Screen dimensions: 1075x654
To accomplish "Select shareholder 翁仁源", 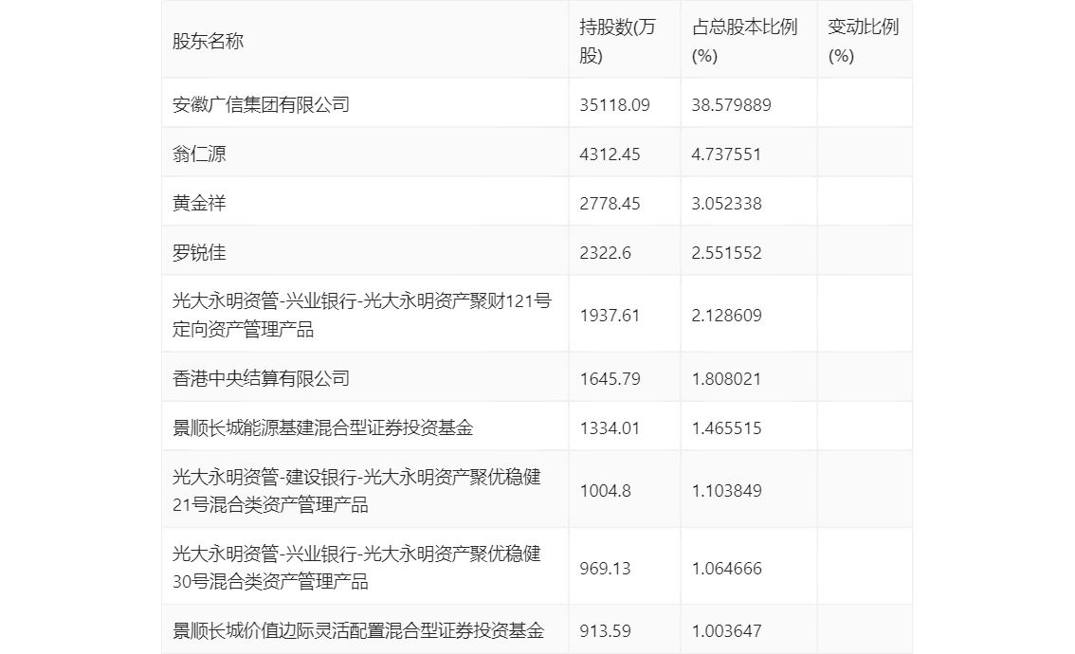I will point(199,154).
